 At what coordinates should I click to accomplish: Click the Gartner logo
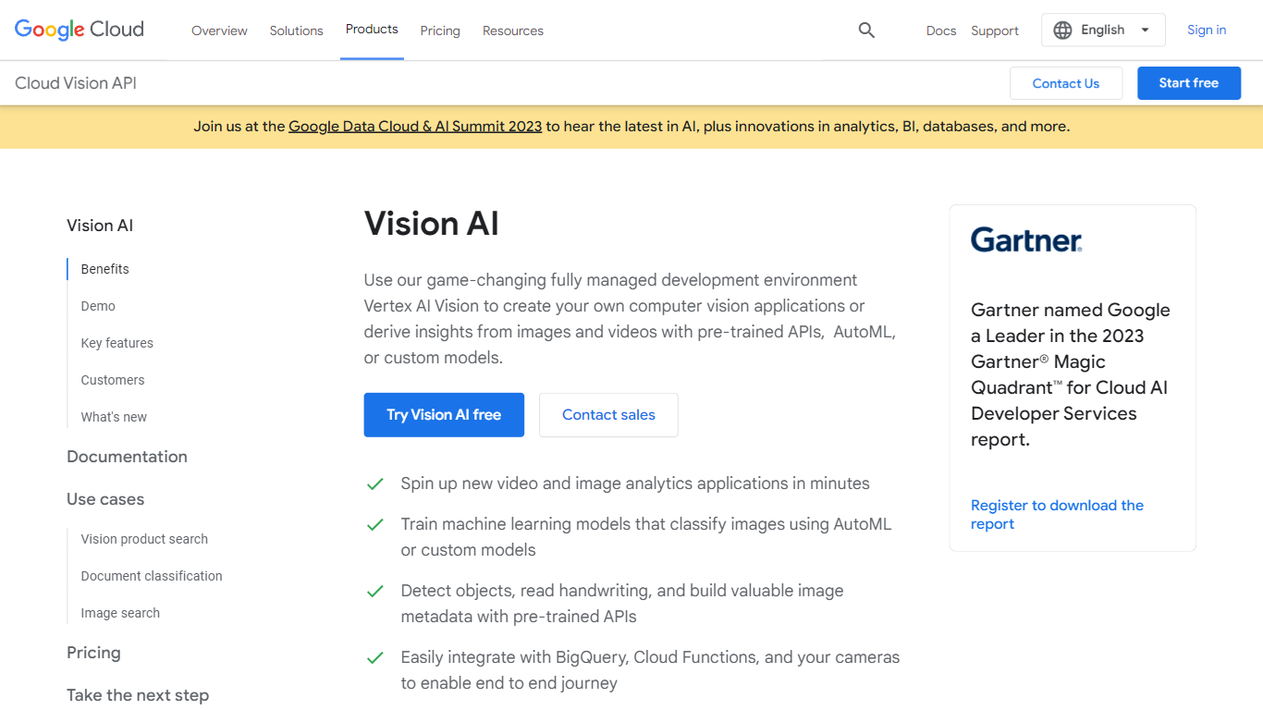pyautogui.click(x=1025, y=239)
